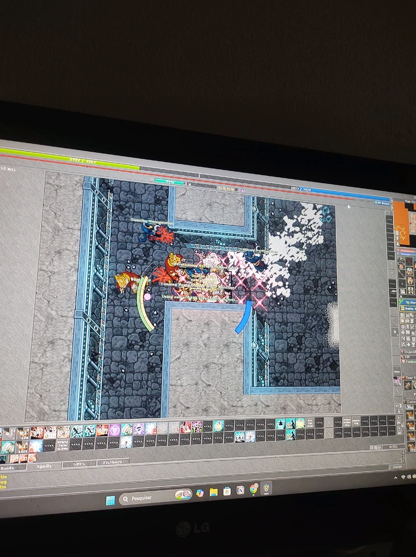Open Microsoft Store from taskbar
This screenshot has width=416, height=557.
[x=227, y=491]
